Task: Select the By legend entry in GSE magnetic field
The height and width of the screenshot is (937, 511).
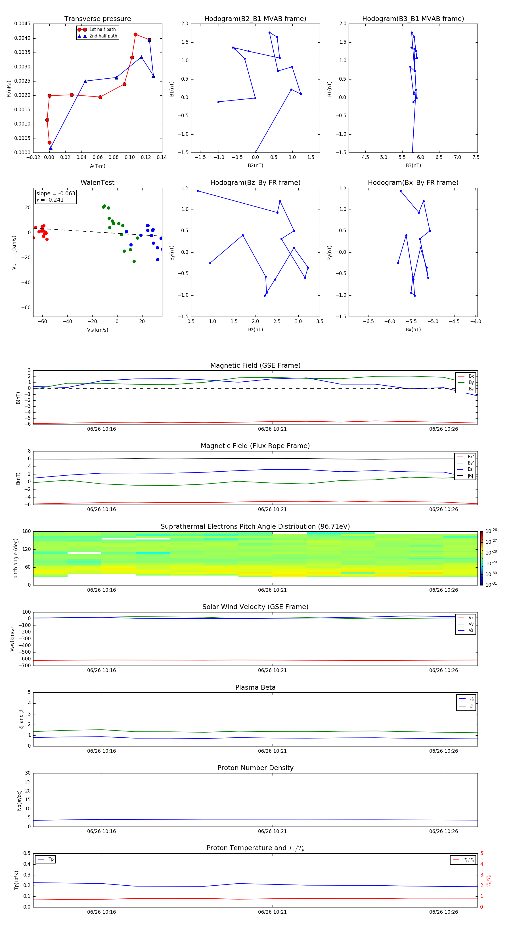Action: coord(466,383)
